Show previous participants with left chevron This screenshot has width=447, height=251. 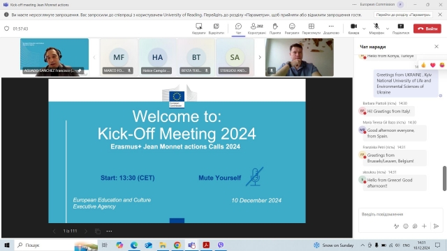pos(94,57)
